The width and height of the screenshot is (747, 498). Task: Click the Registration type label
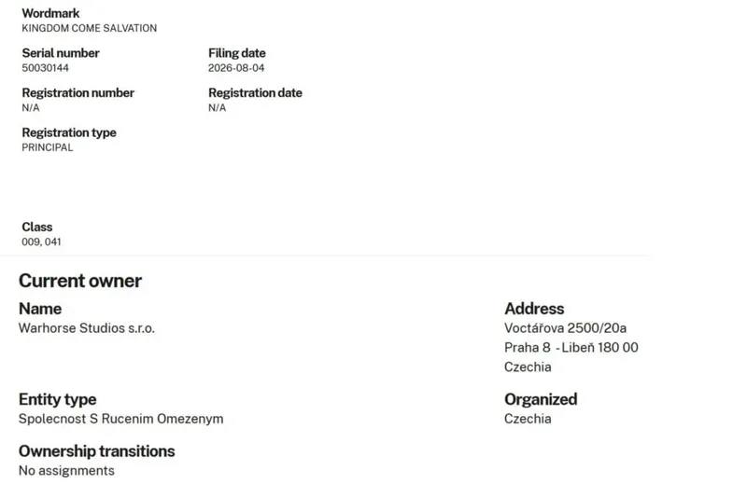[69, 132]
